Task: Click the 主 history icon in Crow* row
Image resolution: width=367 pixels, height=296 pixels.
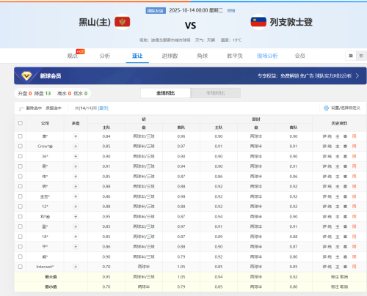Action: 338,147
